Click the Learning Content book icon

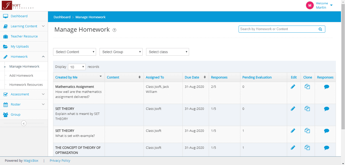pos(6,26)
